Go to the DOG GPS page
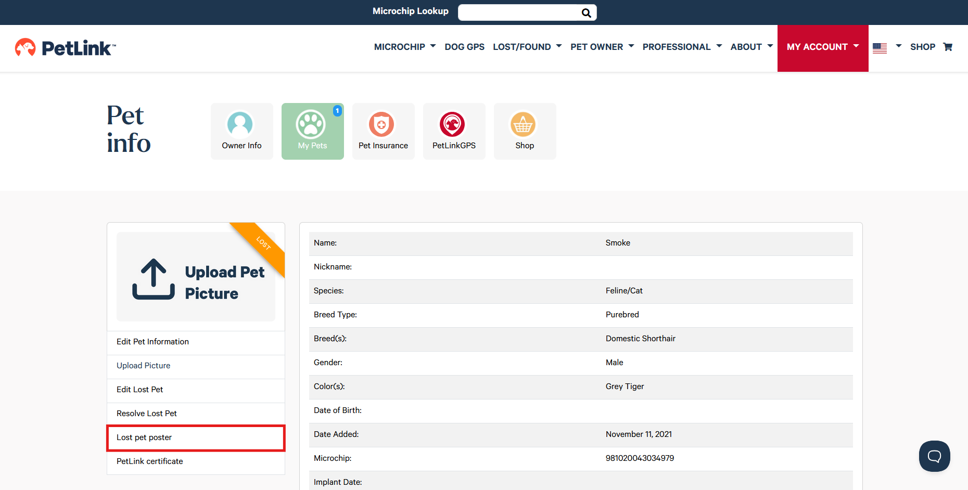968x490 pixels. coord(464,47)
